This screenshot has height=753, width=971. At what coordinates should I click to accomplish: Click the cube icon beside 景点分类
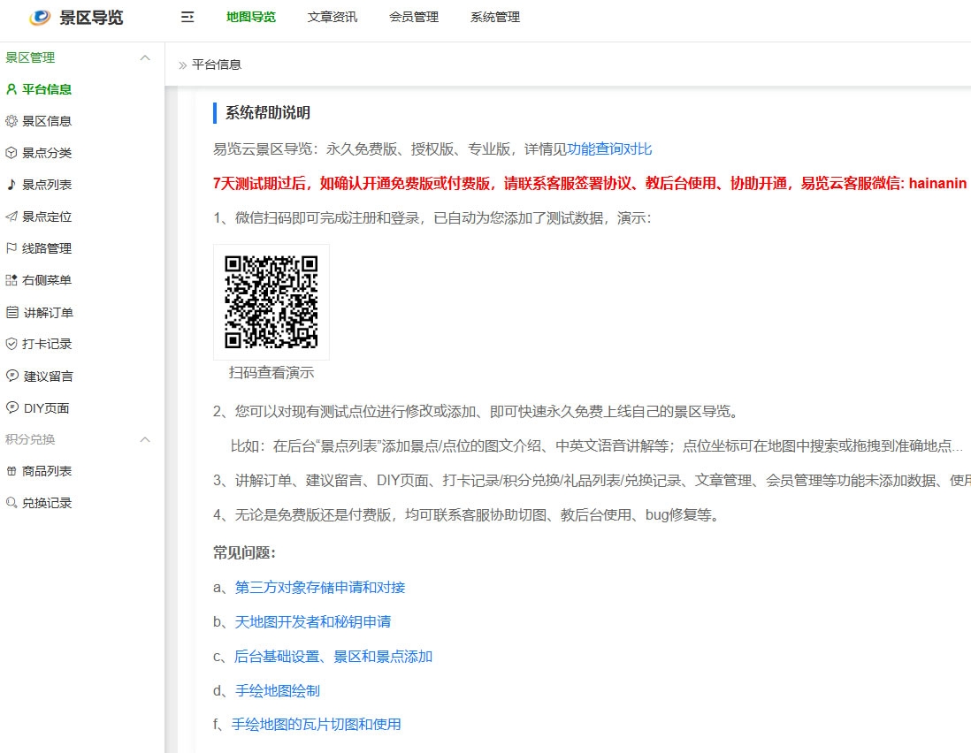(x=11, y=153)
